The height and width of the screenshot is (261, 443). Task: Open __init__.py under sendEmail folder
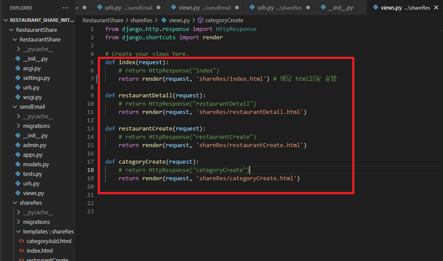(x=35, y=136)
